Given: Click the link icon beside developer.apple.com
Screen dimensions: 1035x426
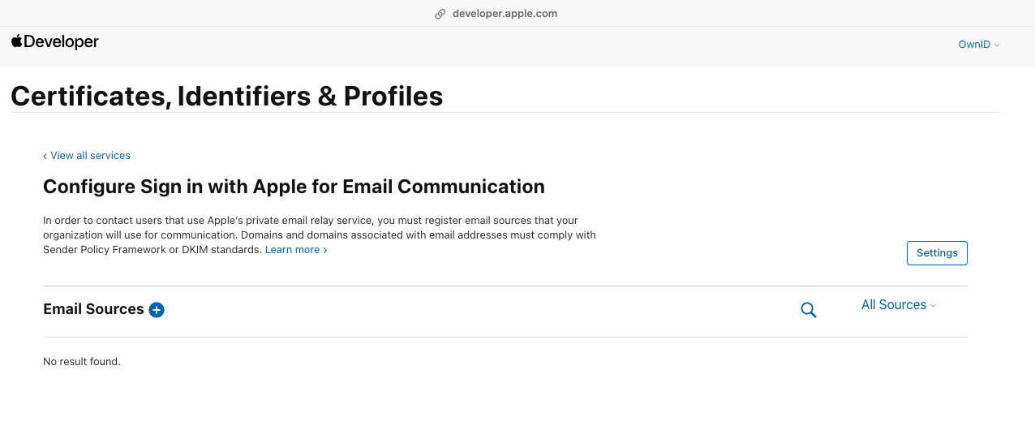Looking at the screenshot, I should pos(440,14).
